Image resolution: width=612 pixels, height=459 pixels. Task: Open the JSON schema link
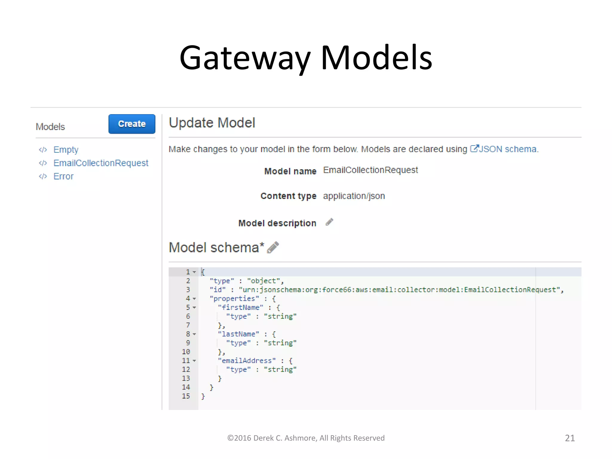[x=507, y=149]
